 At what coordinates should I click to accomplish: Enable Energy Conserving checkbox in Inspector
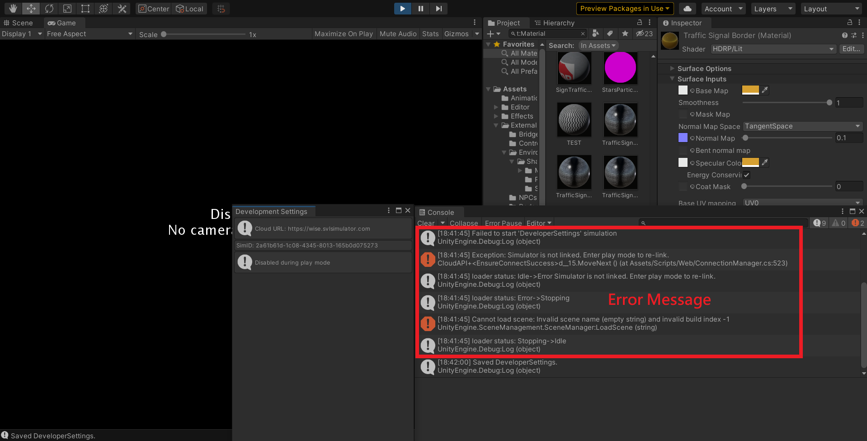(747, 175)
